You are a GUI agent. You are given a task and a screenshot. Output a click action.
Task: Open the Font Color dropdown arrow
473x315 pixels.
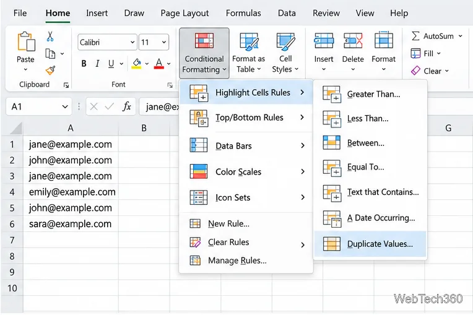[x=168, y=64]
